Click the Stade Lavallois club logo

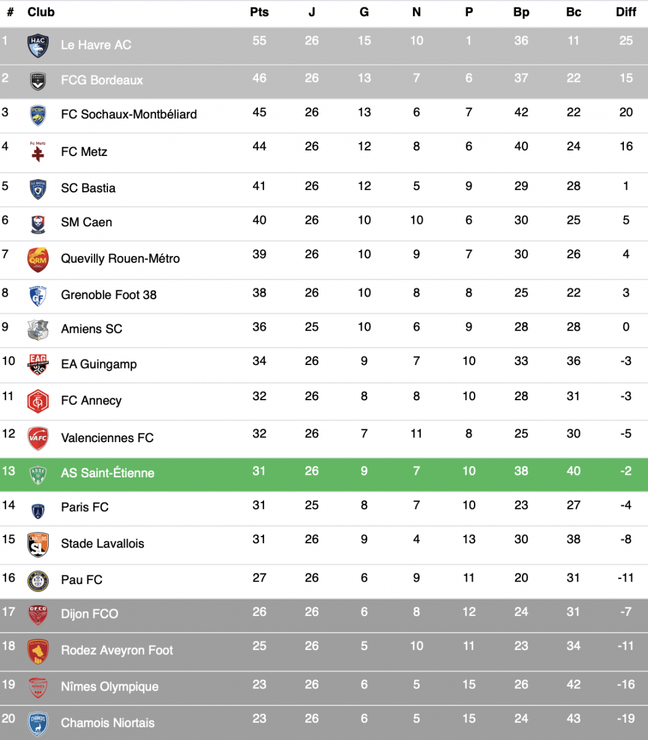click(x=38, y=544)
